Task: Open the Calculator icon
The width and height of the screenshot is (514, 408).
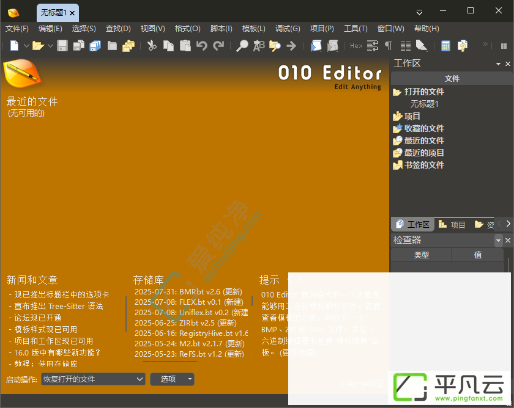Action: point(446,46)
